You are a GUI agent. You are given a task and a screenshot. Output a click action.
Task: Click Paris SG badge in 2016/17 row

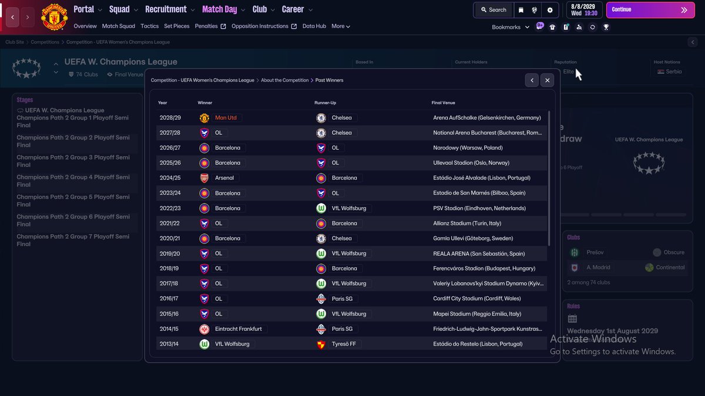pyautogui.click(x=321, y=299)
